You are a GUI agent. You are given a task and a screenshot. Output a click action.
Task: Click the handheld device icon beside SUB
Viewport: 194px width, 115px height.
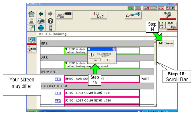[x=50, y=28]
